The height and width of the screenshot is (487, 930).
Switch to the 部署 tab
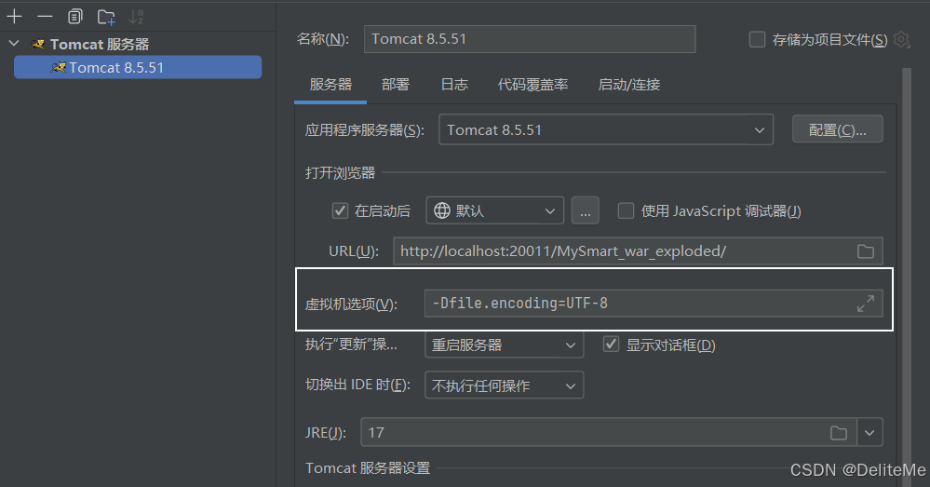pyautogui.click(x=395, y=84)
